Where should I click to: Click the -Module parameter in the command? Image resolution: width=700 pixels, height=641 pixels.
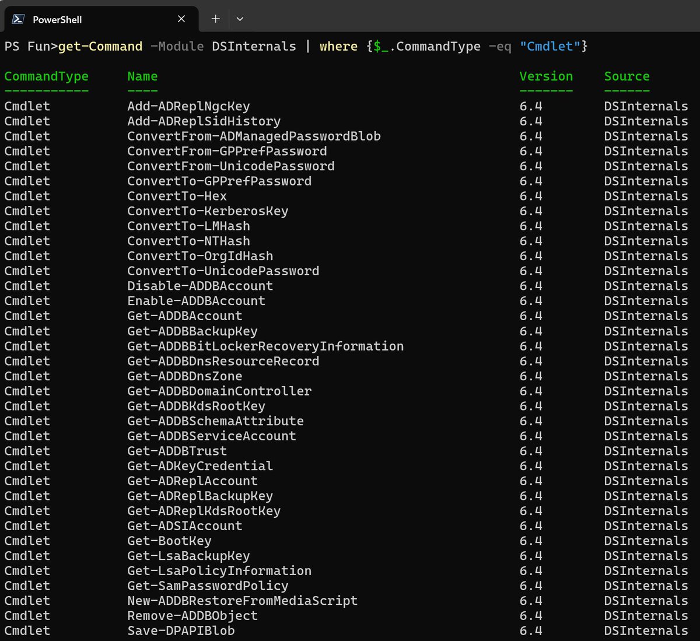177,46
